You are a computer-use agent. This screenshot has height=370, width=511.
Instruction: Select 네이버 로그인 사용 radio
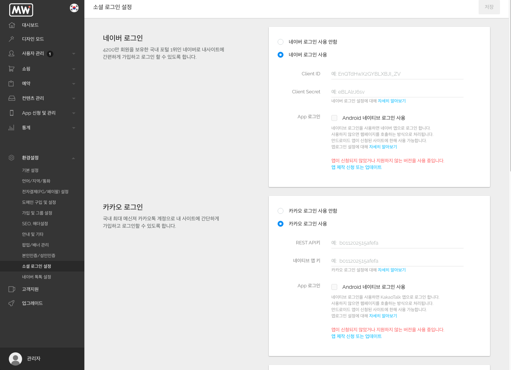tap(281, 55)
